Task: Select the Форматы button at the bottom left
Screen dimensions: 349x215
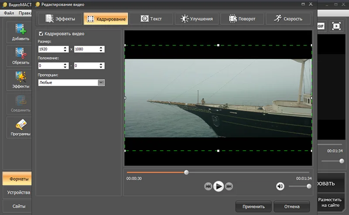Action: [x=17, y=179]
